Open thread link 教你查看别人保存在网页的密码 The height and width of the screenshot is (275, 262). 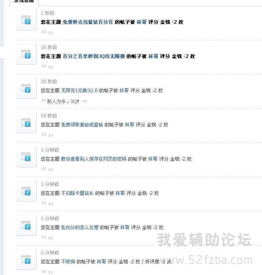coord(94,159)
